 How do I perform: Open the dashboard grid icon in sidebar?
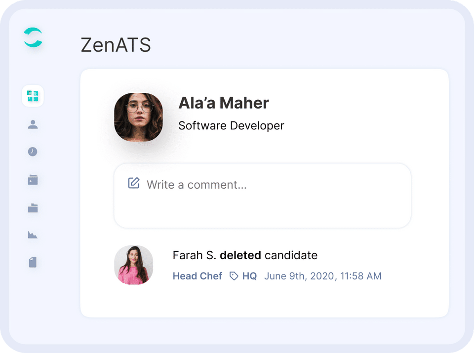(33, 96)
